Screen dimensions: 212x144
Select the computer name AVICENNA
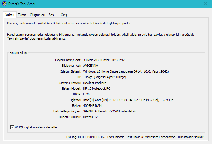(x=91, y=66)
